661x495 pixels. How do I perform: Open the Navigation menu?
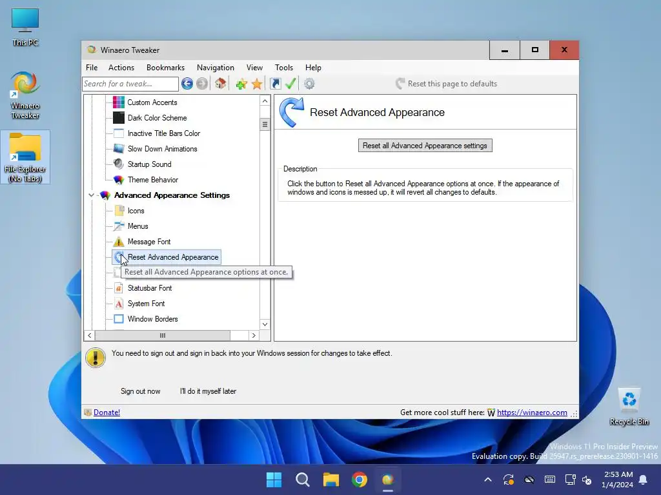[x=216, y=67]
